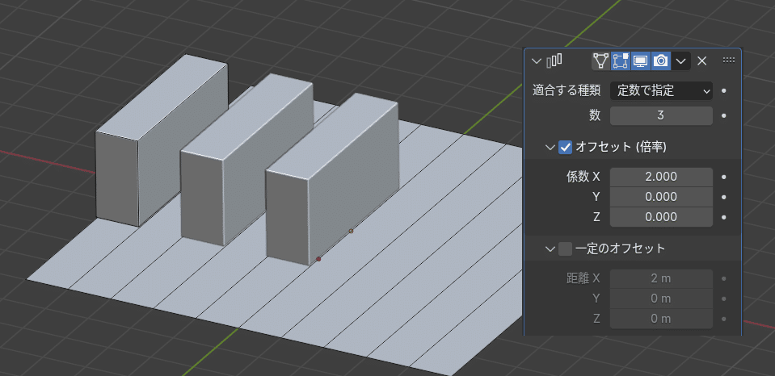Animate dot next to 距離 X
Viewport: 775px width, 376px height.
(x=723, y=278)
